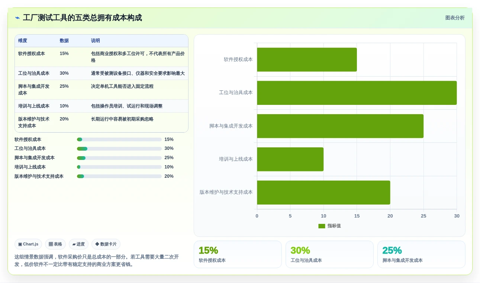This screenshot has width=480, height=283.
Task: Select the Chart.js tag chip
Action: pos(28,244)
